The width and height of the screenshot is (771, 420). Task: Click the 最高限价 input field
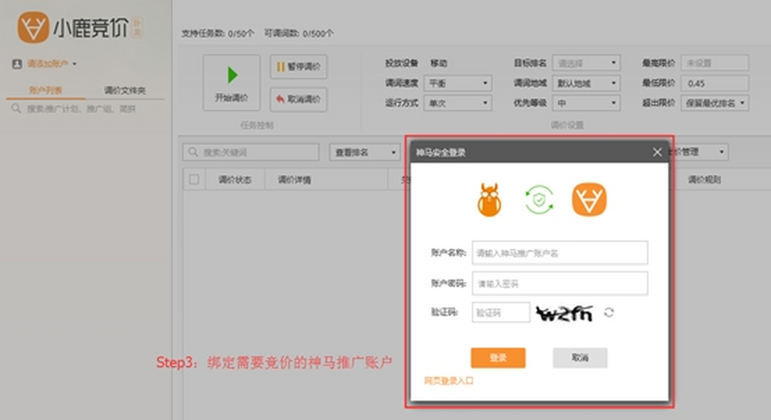point(715,63)
